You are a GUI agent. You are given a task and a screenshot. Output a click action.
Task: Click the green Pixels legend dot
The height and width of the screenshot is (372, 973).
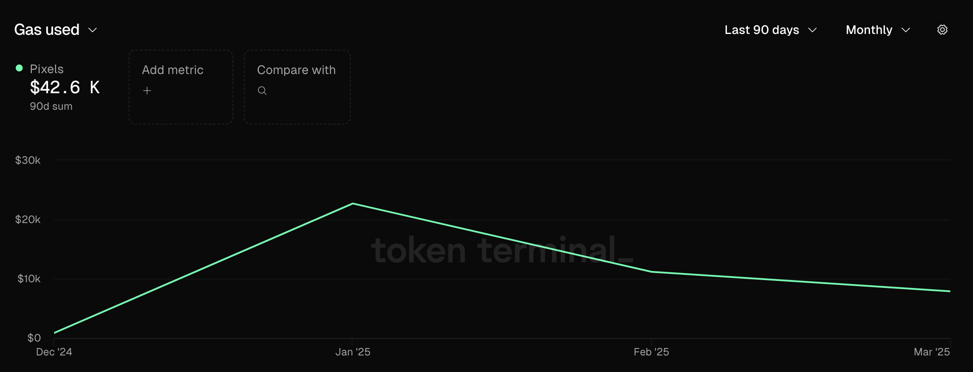coord(19,68)
